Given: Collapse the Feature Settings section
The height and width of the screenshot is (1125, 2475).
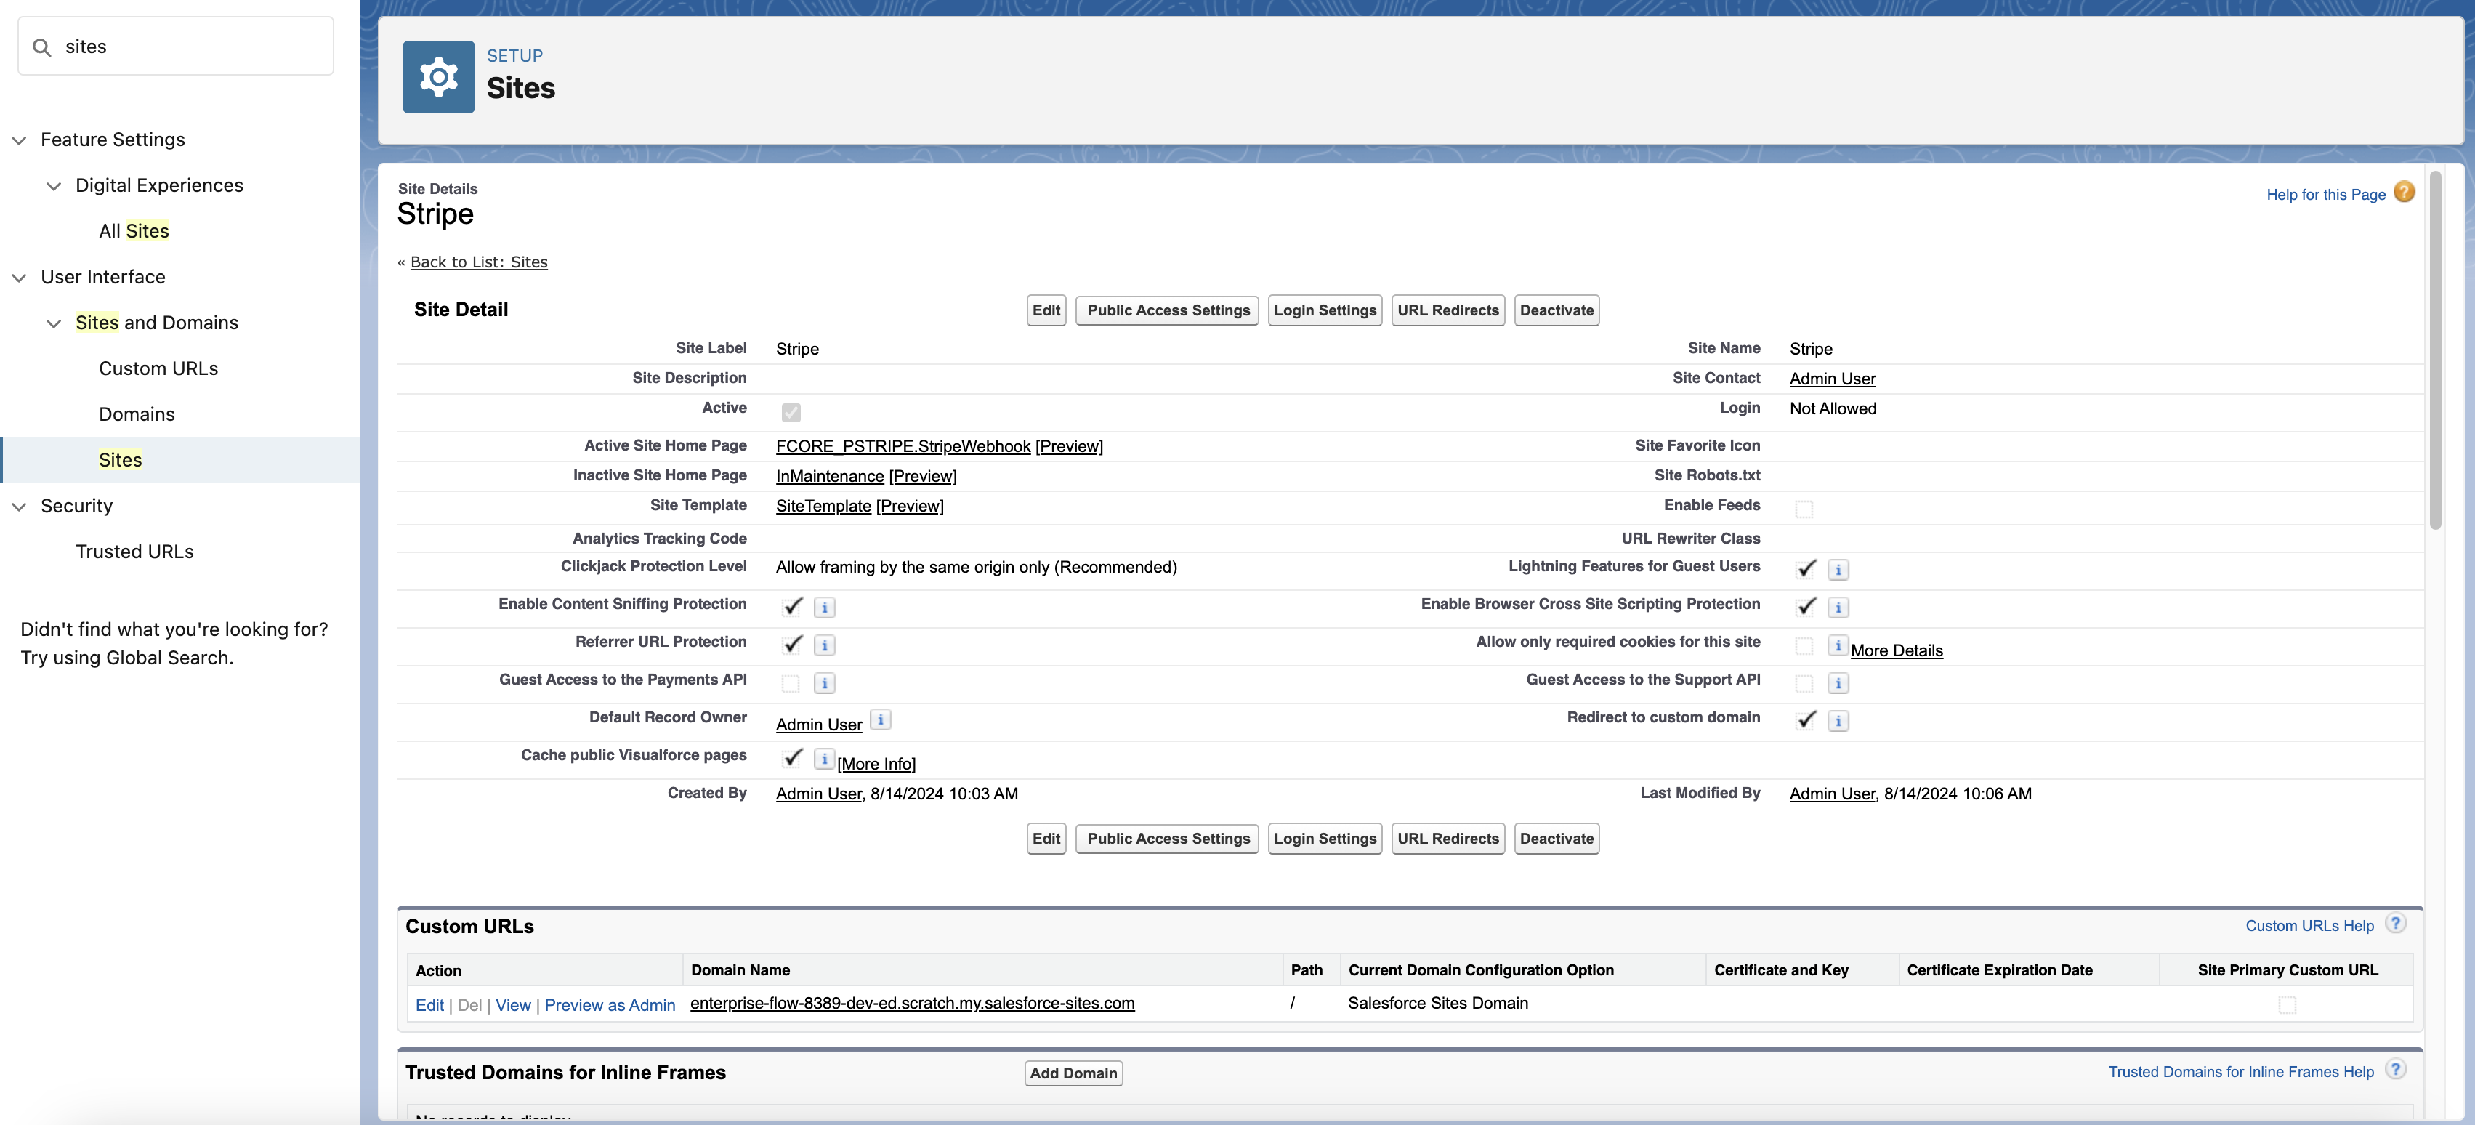Looking at the screenshot, I should [19, 140].
